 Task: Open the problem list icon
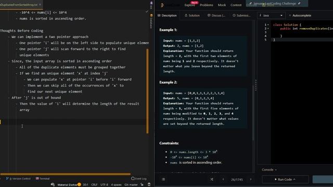pos(163,179)
